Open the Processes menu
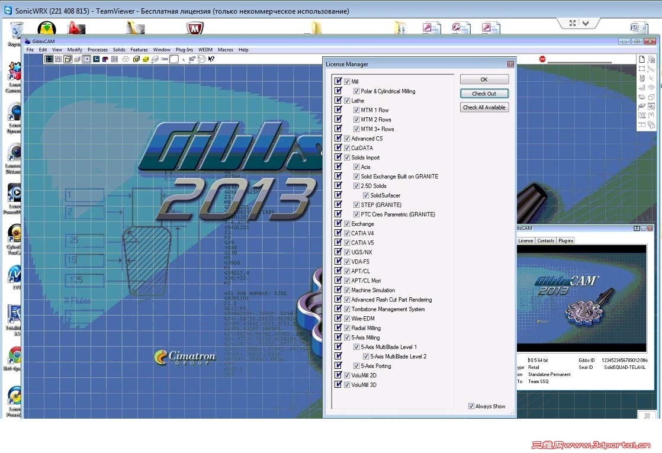Screen dimensions: 662x453 click(98, 50)
